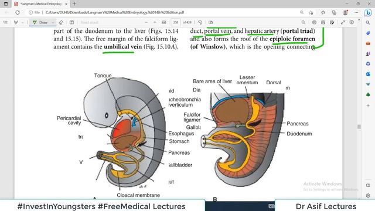The width and height of the screenshot is (375, 211).
Task: Add this page to favorites
Action: [311, 12]
